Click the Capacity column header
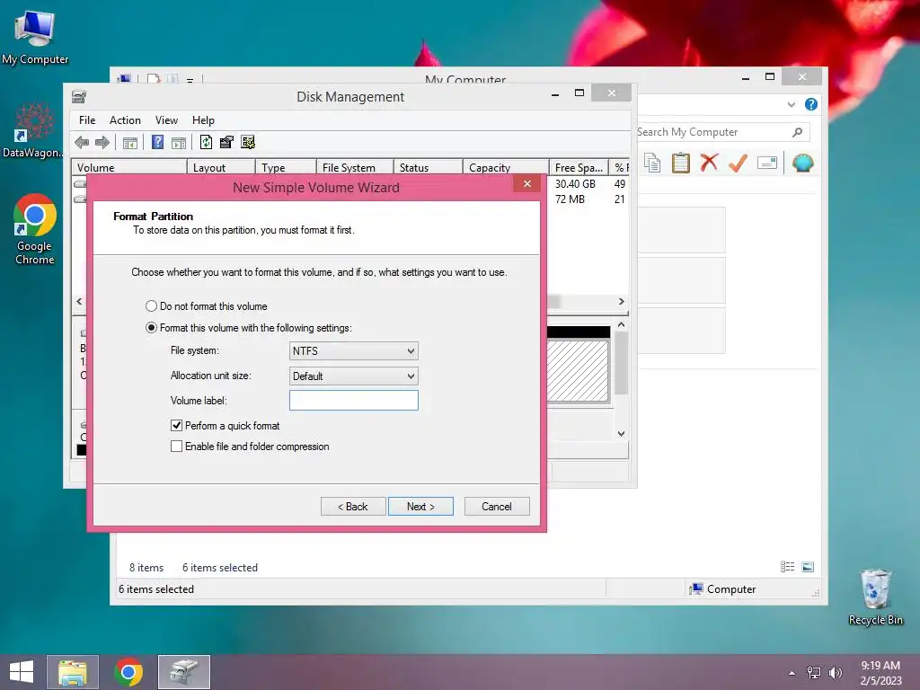The image size is (920, 690). [507, 167]
